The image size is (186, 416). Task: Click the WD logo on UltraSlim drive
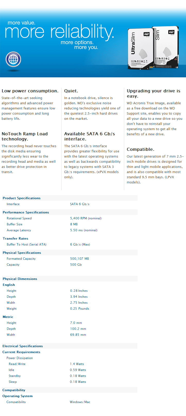[x=146, y=34]
